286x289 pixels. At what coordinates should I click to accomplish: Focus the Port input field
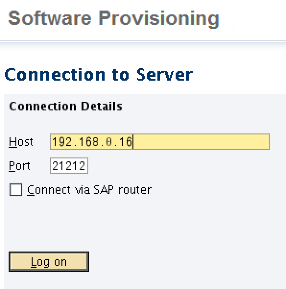coord(69,166)
